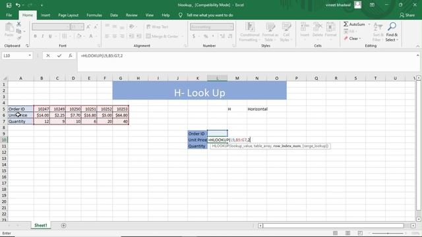Open the Accounting number format dropdown
The height and width of the screenshot is (237, 422).
tap(231, 27)
